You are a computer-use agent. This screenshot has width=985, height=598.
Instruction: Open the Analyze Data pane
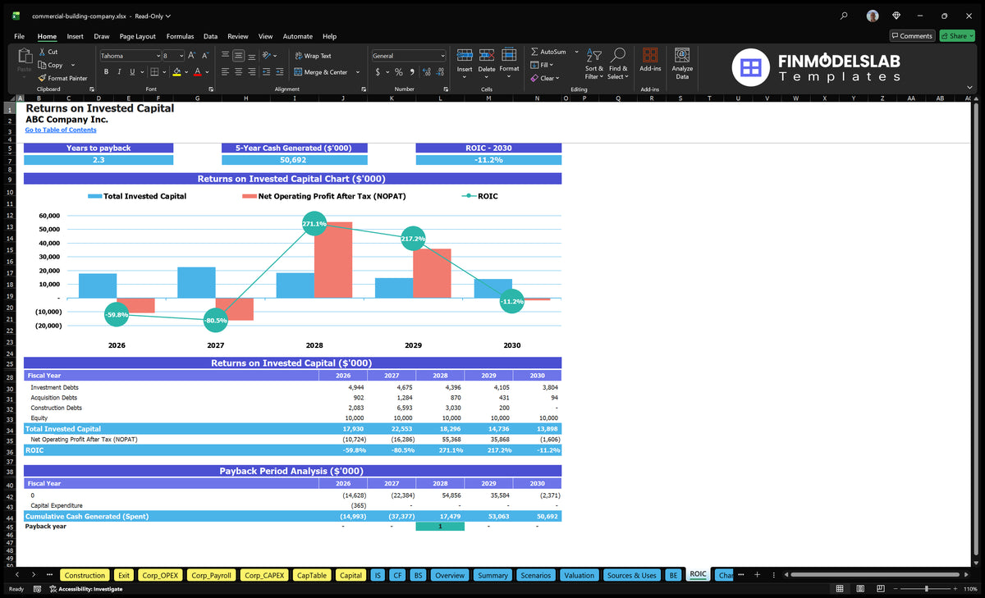(682, 62)
